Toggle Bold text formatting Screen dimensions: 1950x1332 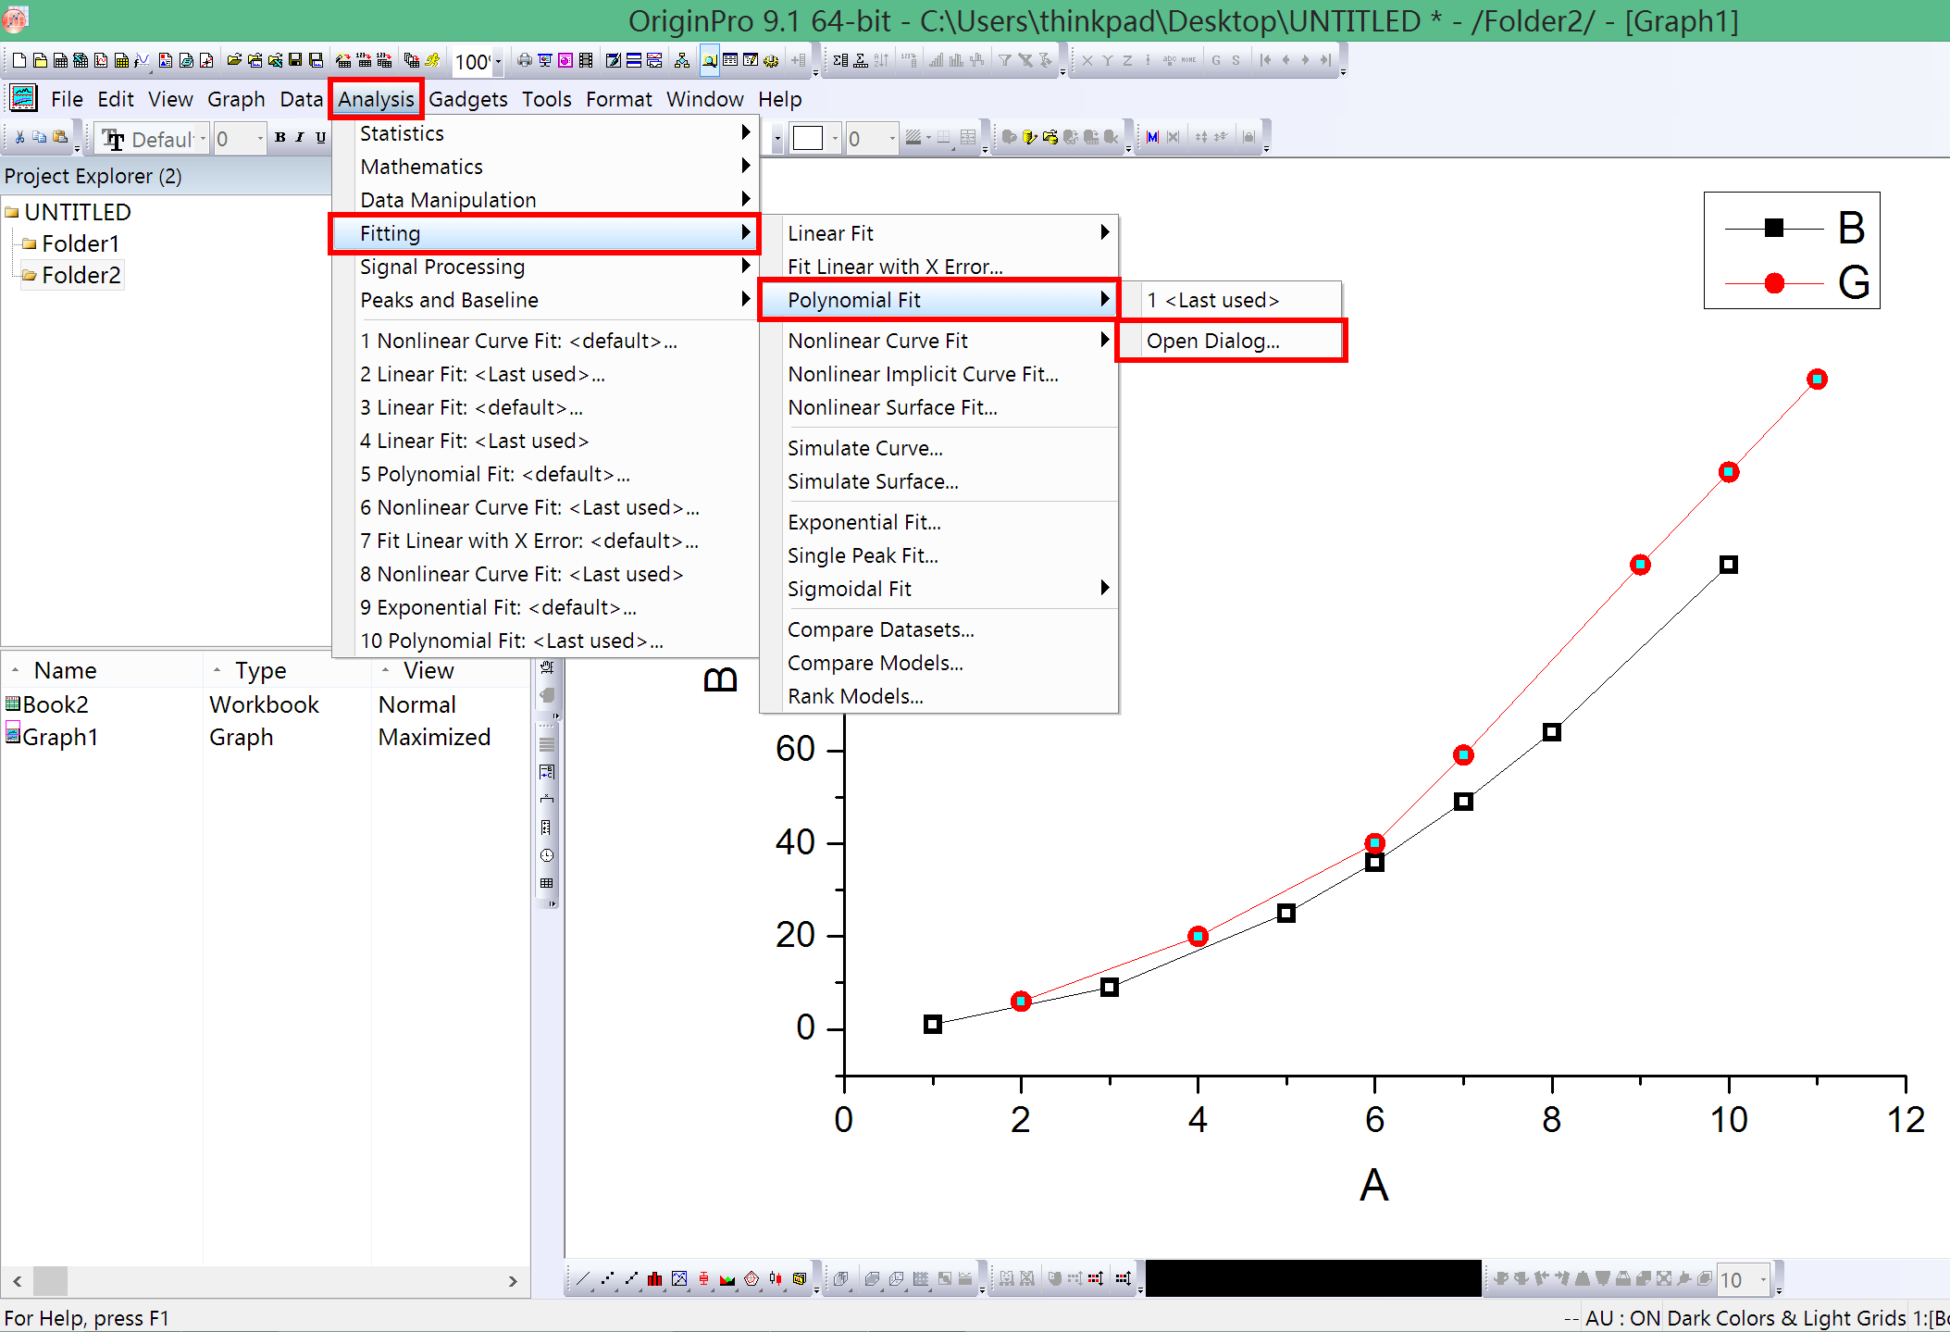pos(280,138)
